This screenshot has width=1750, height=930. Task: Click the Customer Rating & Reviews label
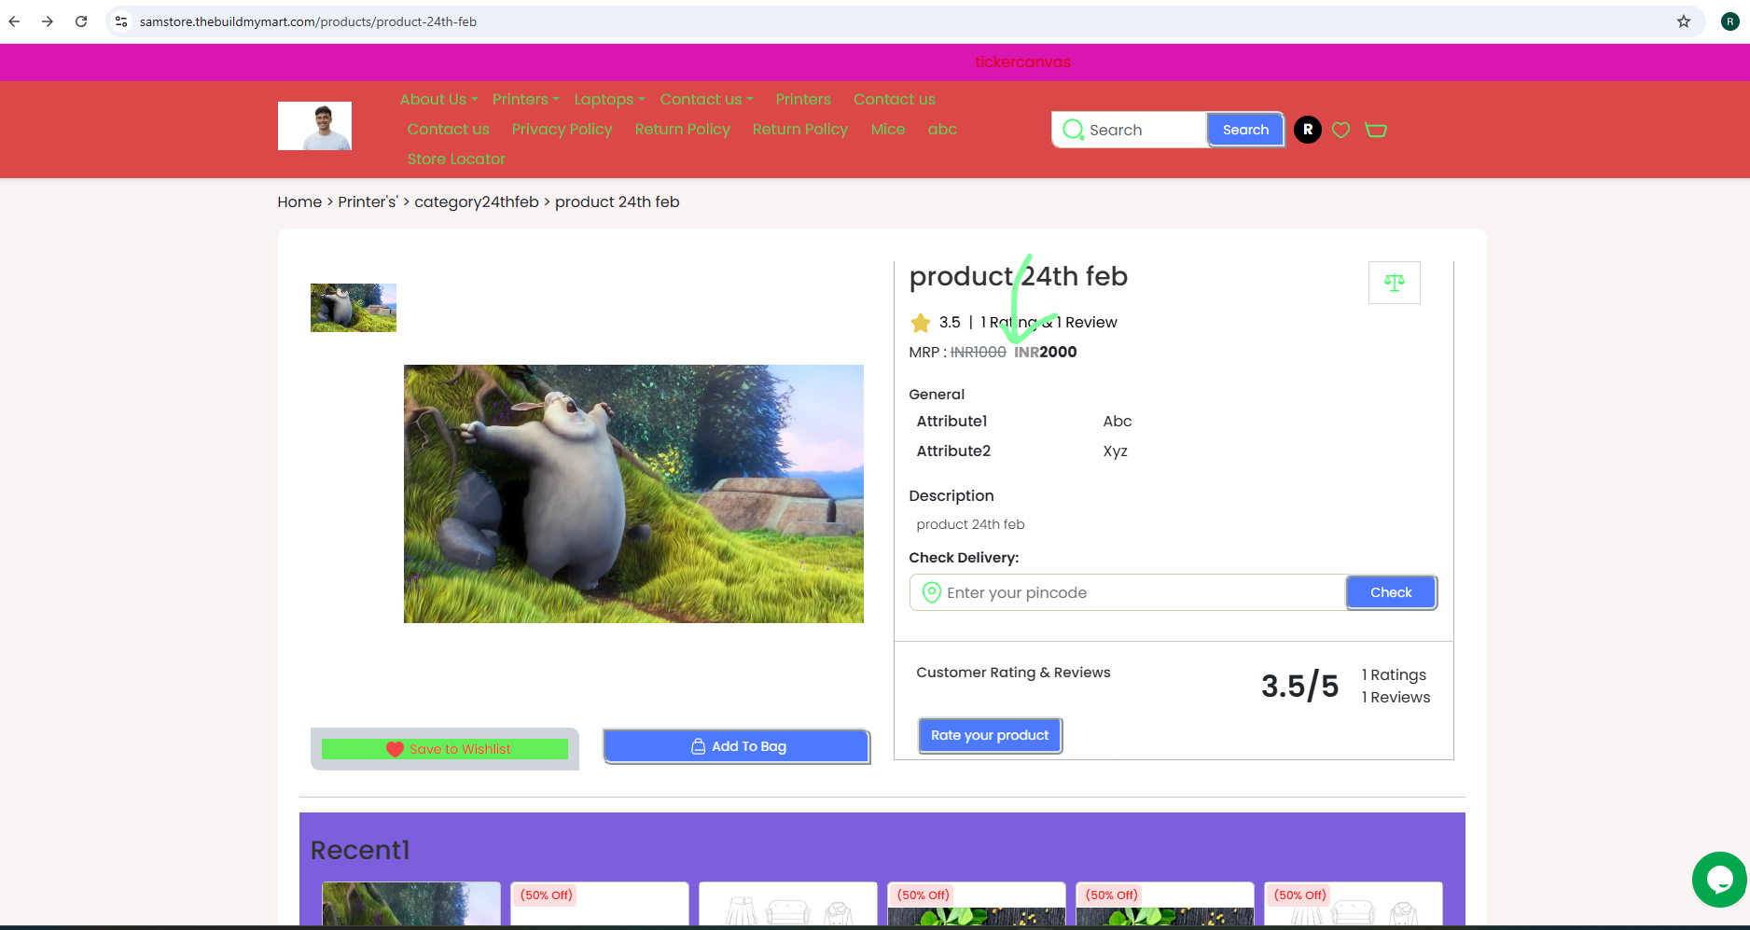pos(1013,673)
